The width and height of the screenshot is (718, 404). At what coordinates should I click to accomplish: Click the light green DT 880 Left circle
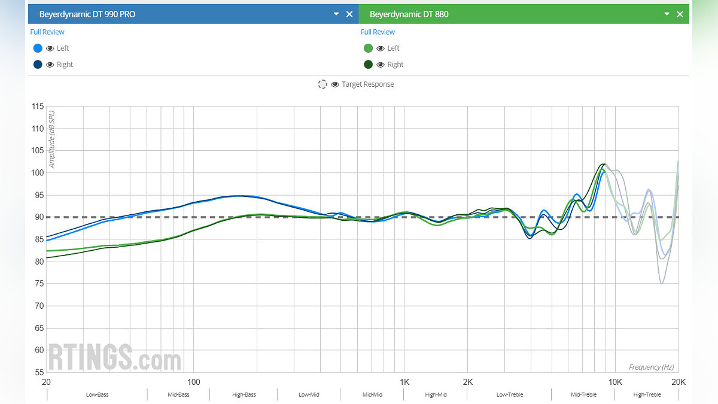click(369, 48)
